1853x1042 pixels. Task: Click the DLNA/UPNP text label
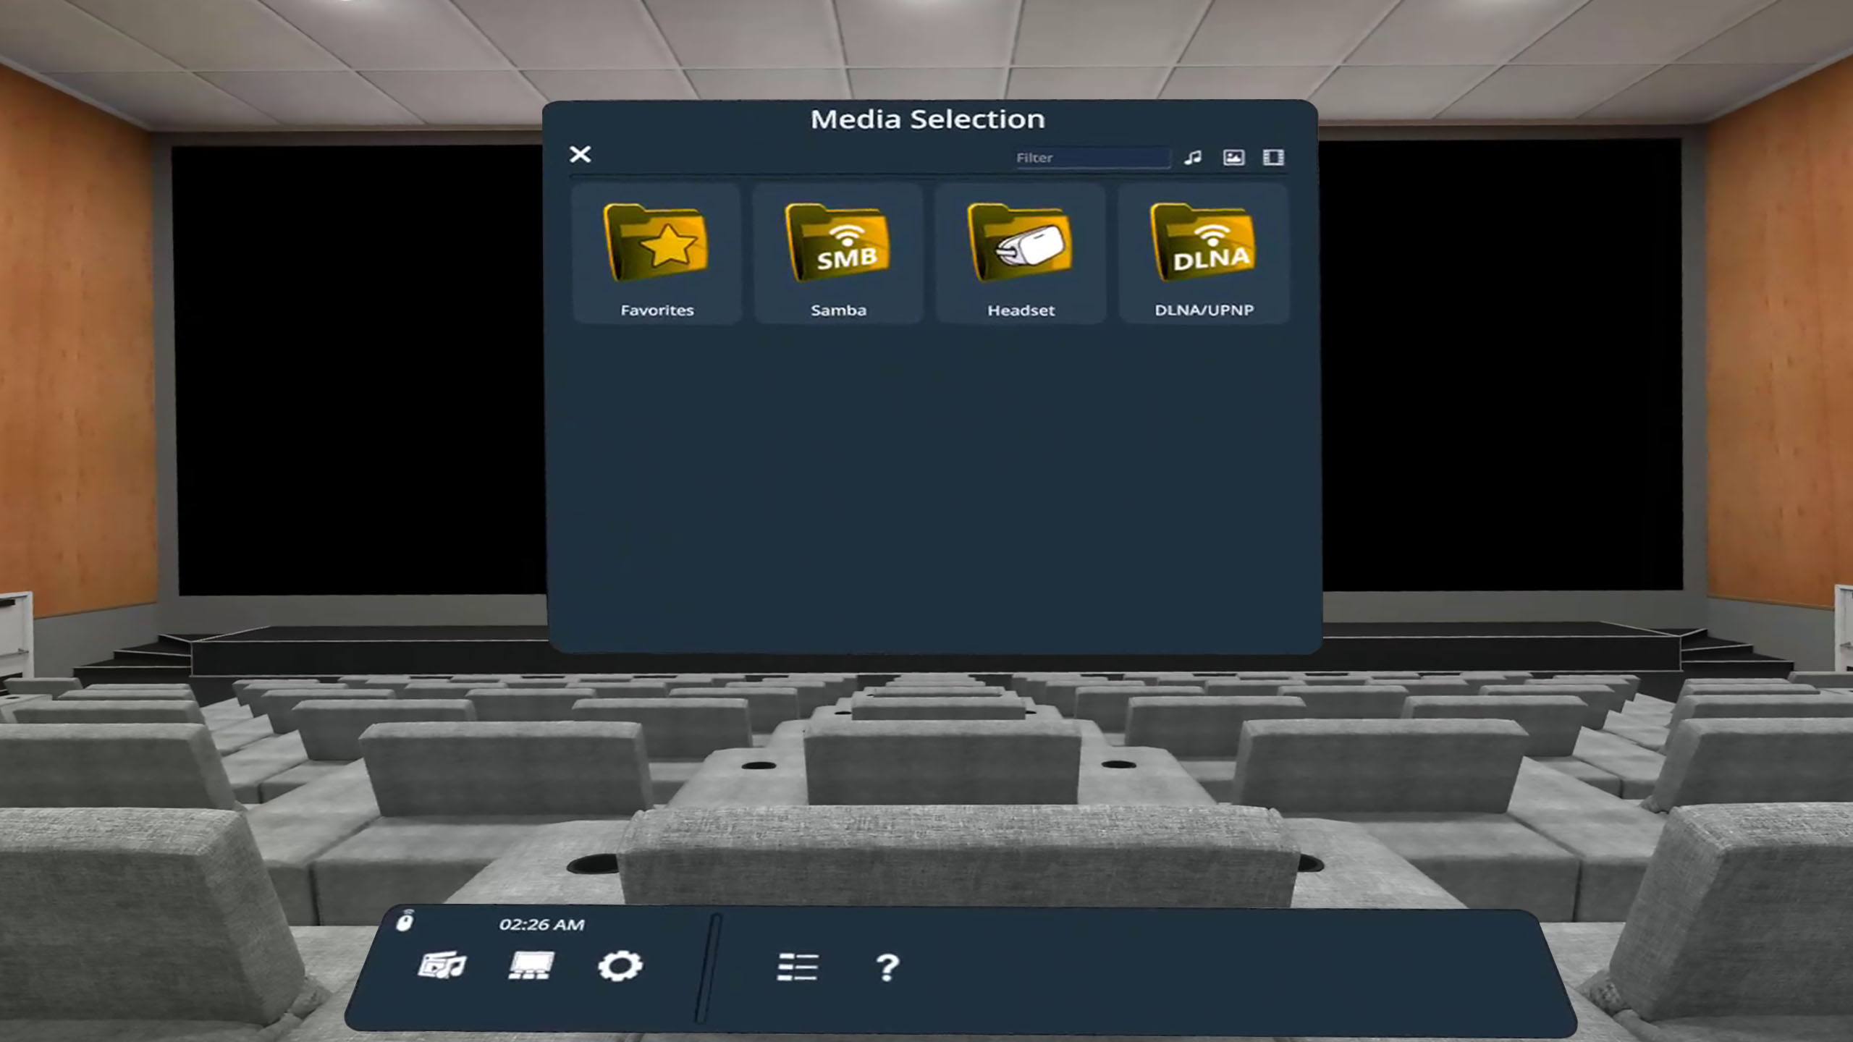point(1204,310)
